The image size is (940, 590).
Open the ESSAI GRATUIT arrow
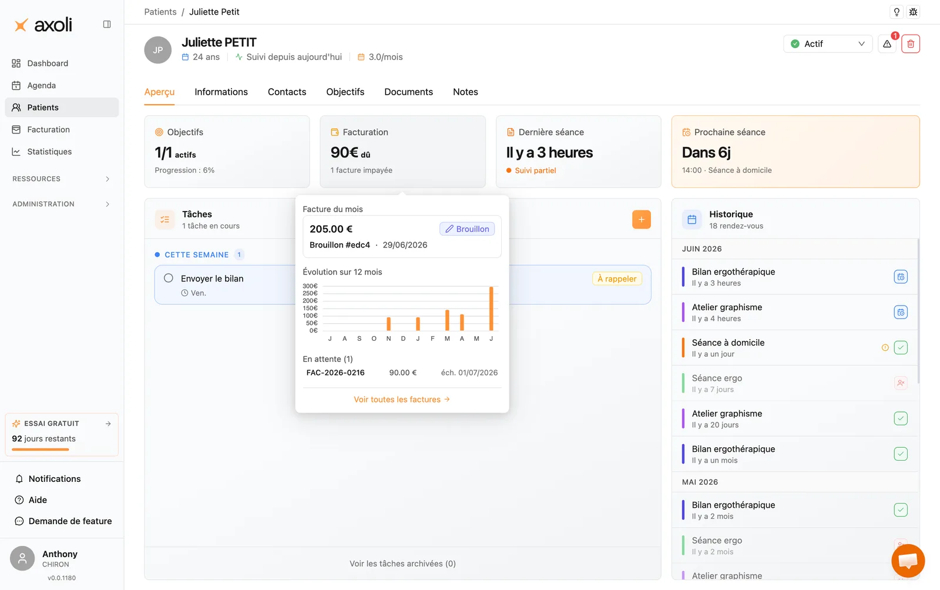point(108,424)
